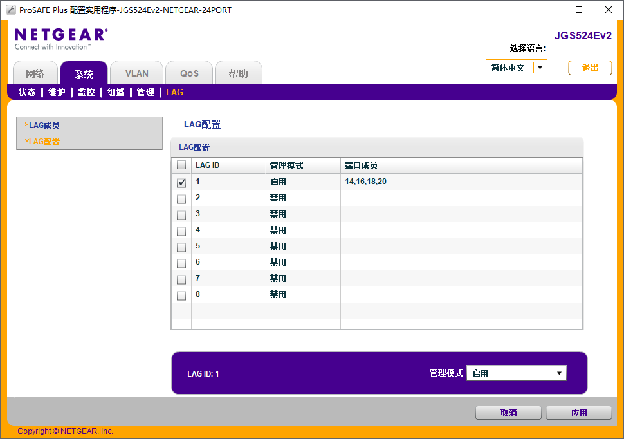Screen dimensions: 624x439
Task: Click the 禁用 status in LAG 5 row
Action: pos(278,246)
